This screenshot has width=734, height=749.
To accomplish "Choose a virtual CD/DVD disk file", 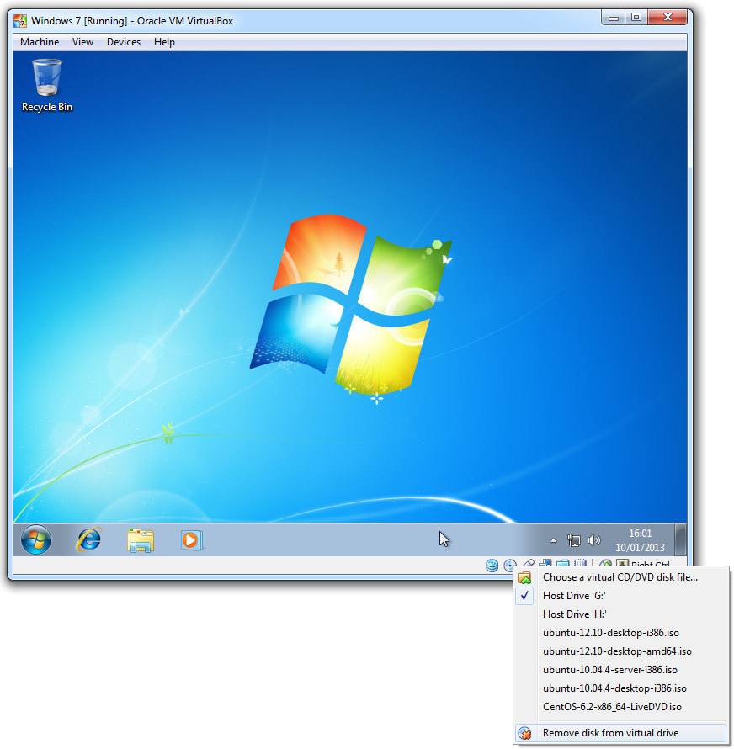I will pyautogui.click(x=620, y=577).
